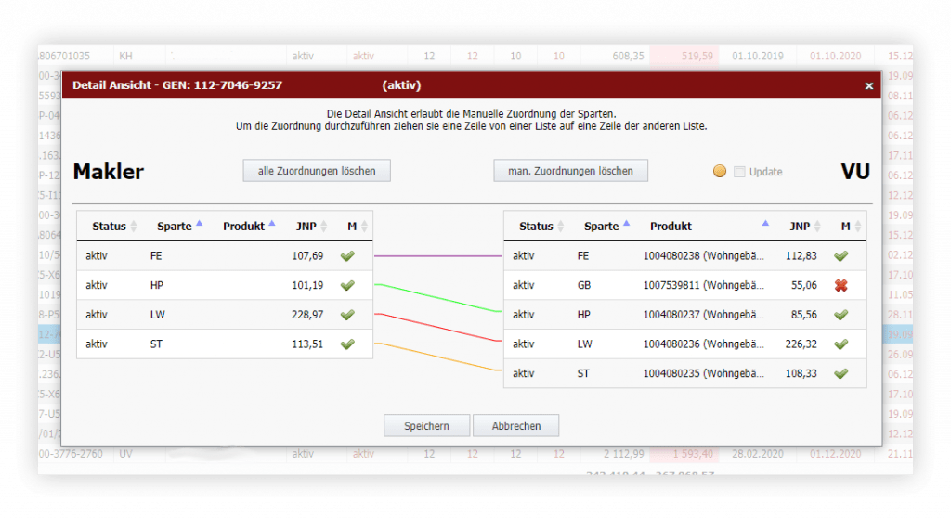This screenshot has height=519, width=951.
Task: Close the Detail Ansicht dialog
Action: tap(869, 86)
